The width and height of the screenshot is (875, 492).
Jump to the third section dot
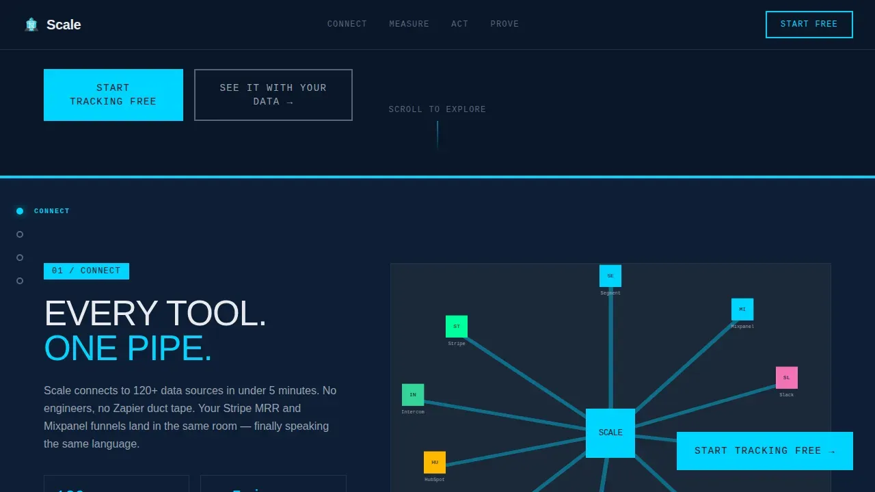click(x=20, y=258)
